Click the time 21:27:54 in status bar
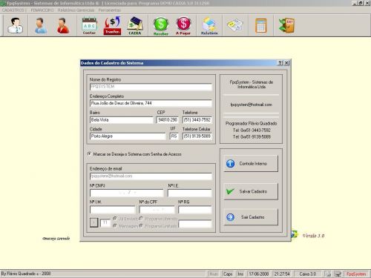 tap(282, 274)
